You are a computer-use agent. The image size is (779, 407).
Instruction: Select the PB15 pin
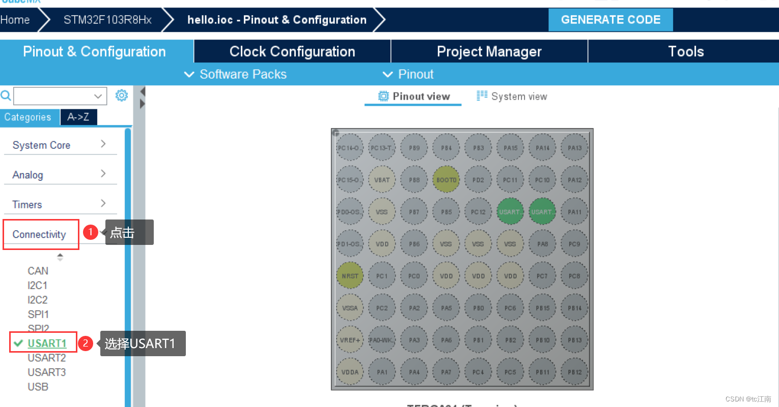pos(542,308)
